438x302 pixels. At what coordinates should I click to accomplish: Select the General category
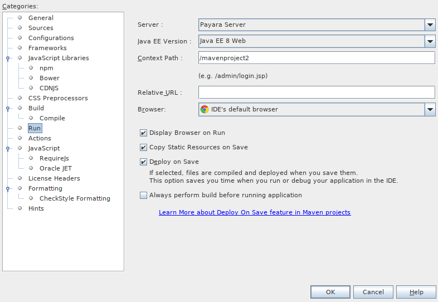pos(41,18)
